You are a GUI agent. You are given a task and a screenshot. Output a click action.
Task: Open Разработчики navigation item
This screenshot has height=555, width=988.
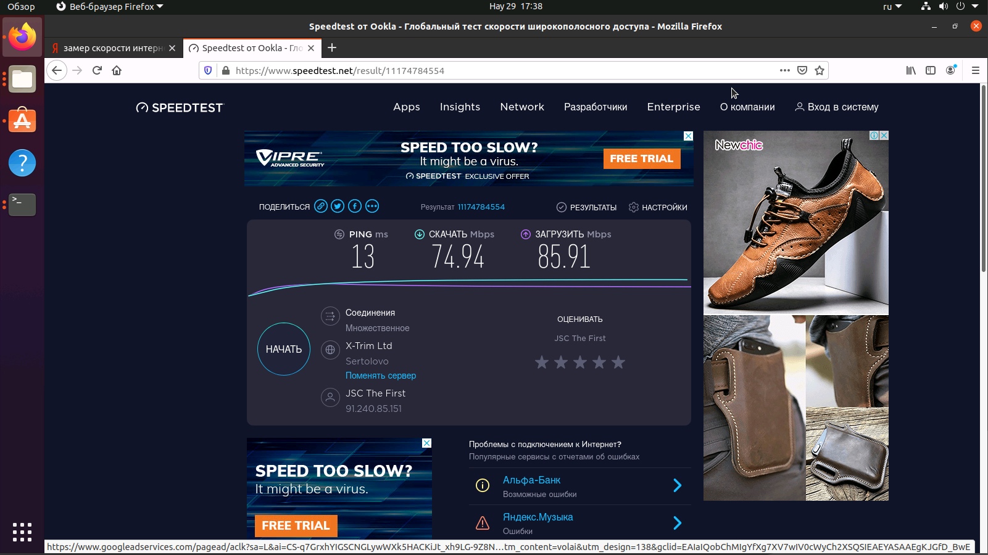[x=596, y=107]
